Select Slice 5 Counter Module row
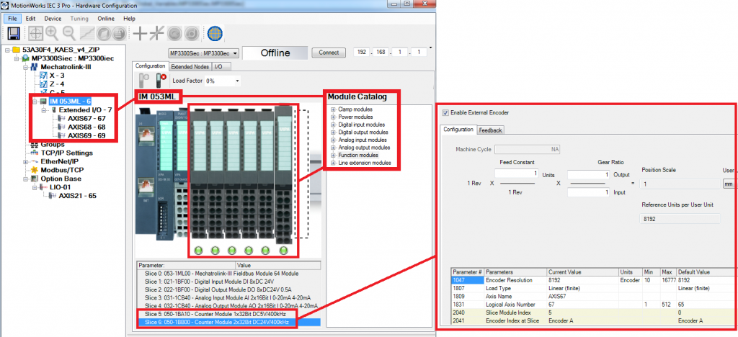 (x=228, y=314)
